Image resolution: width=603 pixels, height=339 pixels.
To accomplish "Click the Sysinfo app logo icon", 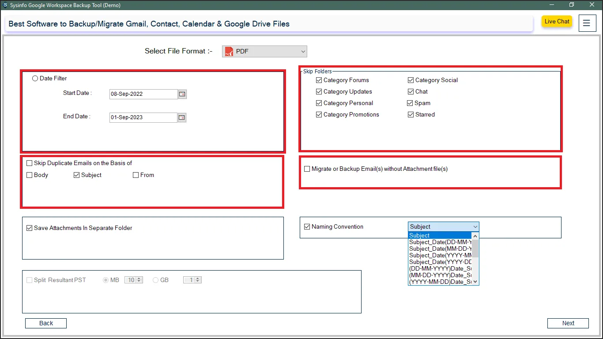I will click(5, 5).
